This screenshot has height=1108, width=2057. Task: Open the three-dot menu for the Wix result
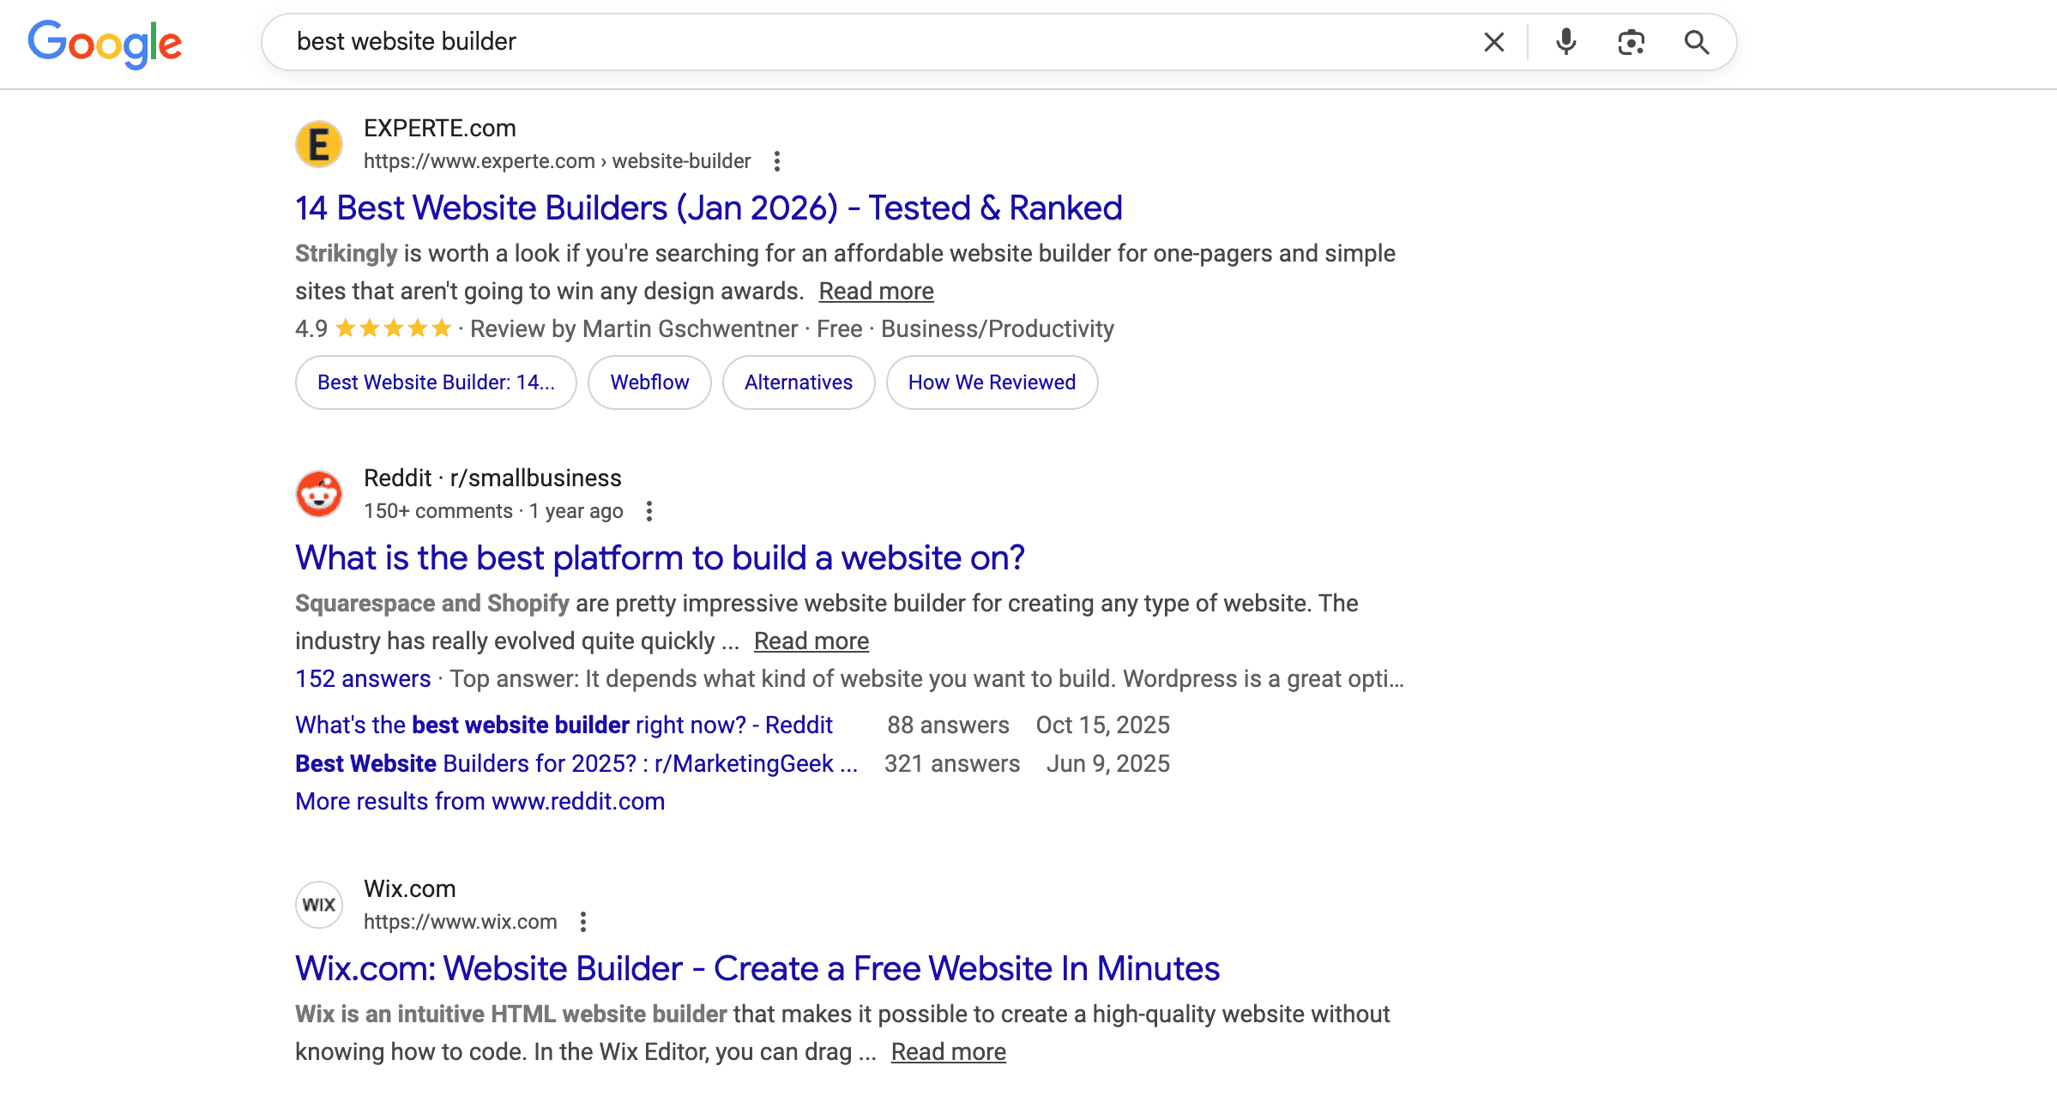[x=584, y=921]
